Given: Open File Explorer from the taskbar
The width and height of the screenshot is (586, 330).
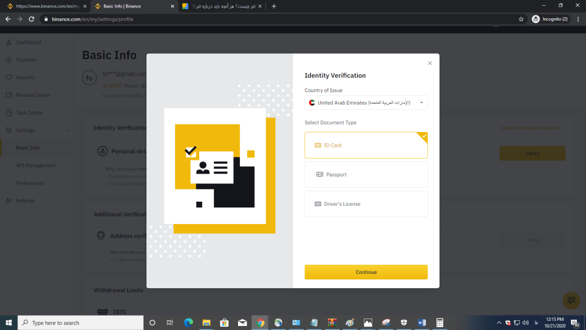Looking at the screenshot, I should point(206,323).
